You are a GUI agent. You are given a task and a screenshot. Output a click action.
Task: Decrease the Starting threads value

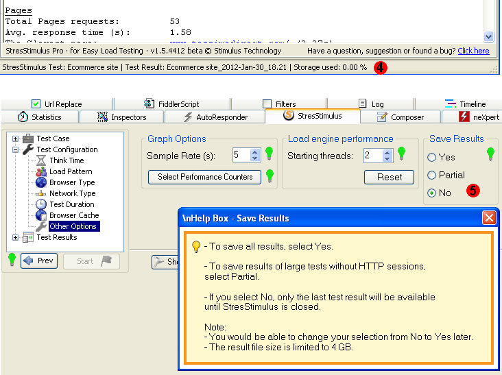[387, 158]
